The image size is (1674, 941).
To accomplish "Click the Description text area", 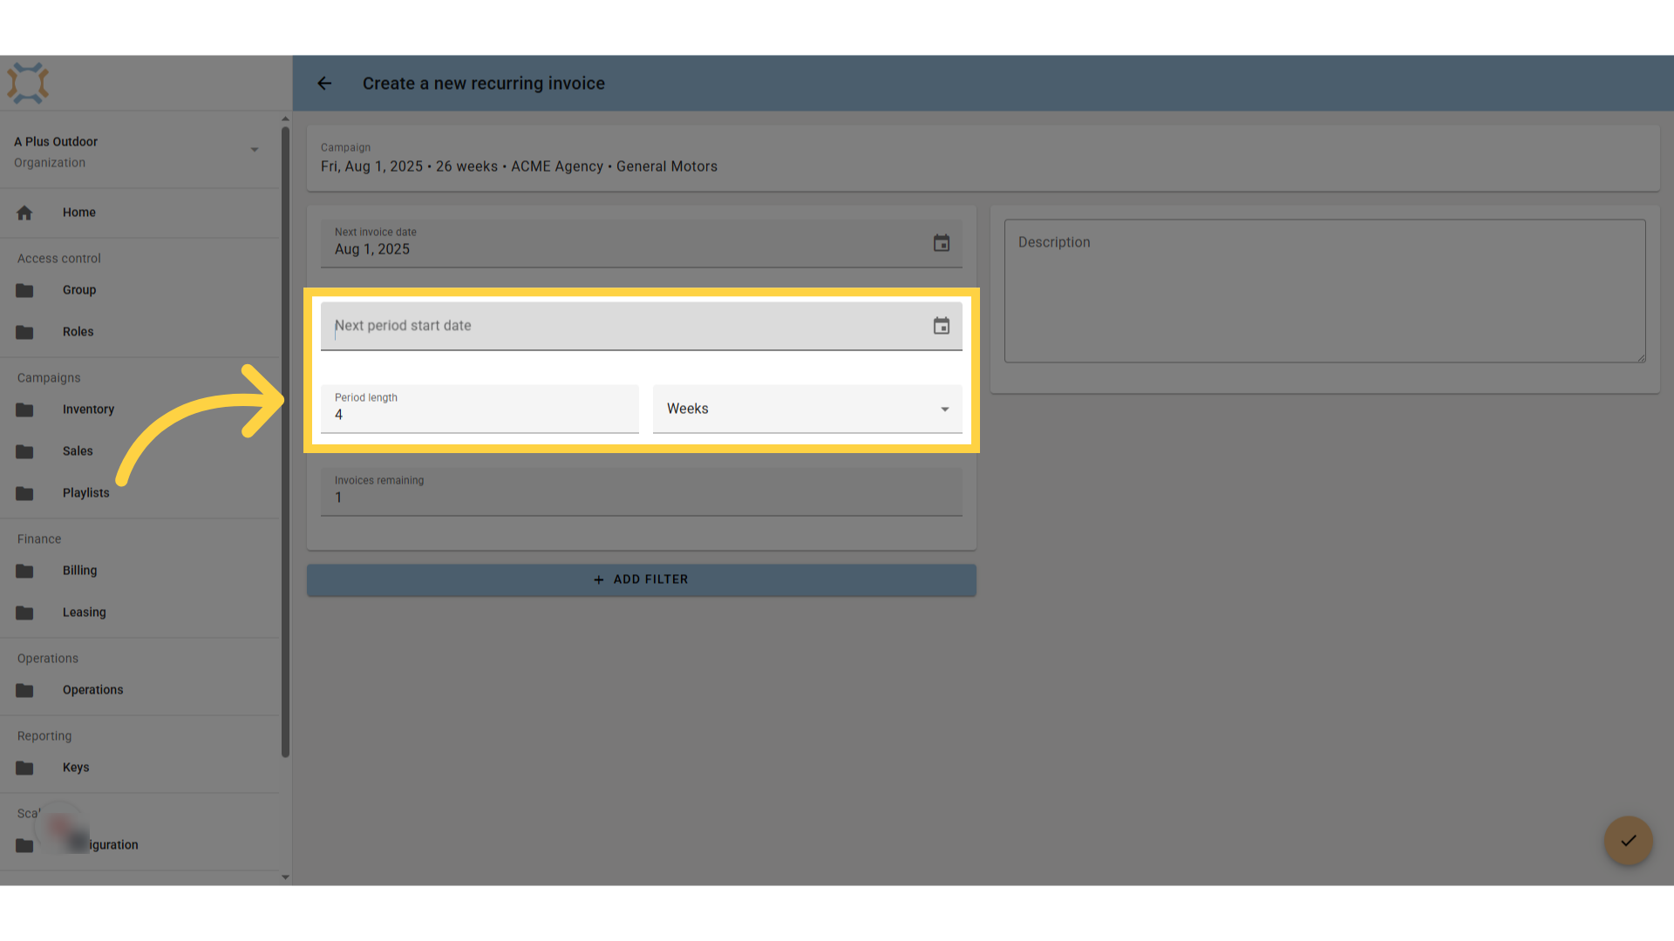I will coord(1324,291).
